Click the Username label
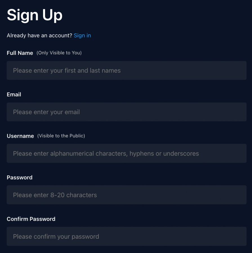This screenshot has width=252, height=253. (x=20, y=136)
